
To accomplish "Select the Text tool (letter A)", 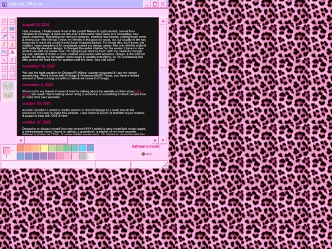I will tap(12, 52).
